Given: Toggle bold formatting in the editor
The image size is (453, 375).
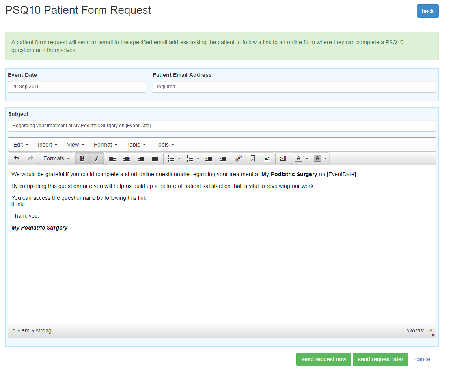Looking at the screenshot, I should click(x=82, y=158).
